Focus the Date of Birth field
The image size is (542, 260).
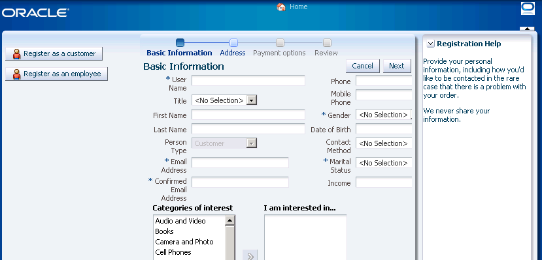tap(384, 129)
